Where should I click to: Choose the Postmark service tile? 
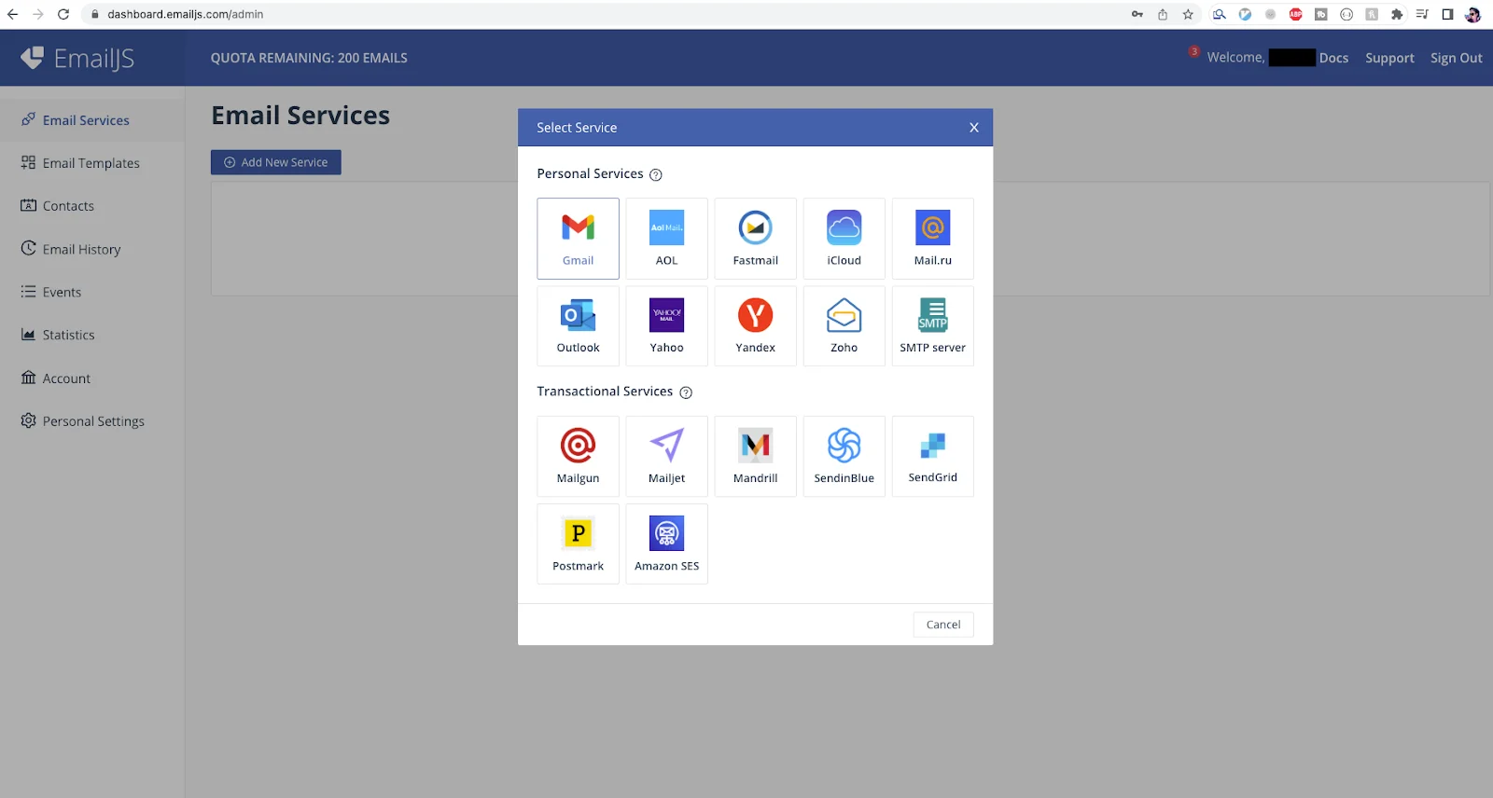coord(578,544)
